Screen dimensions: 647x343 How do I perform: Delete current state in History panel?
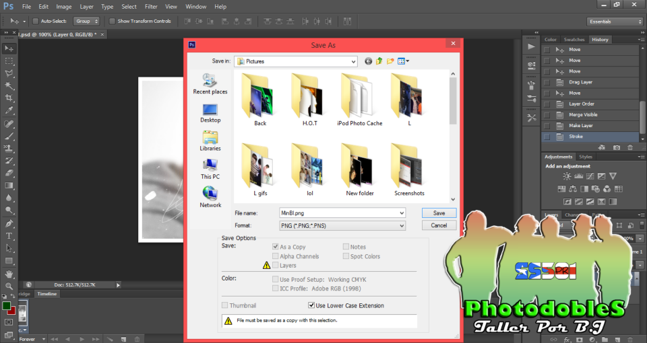tap(630, 147)
